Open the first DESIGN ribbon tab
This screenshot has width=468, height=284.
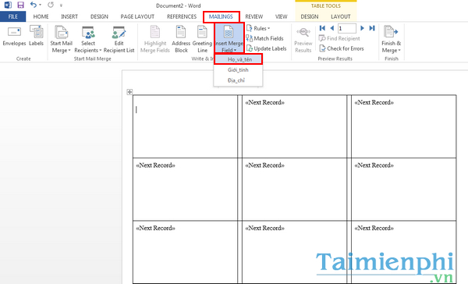pyautogui.click(x=99, y=16)
